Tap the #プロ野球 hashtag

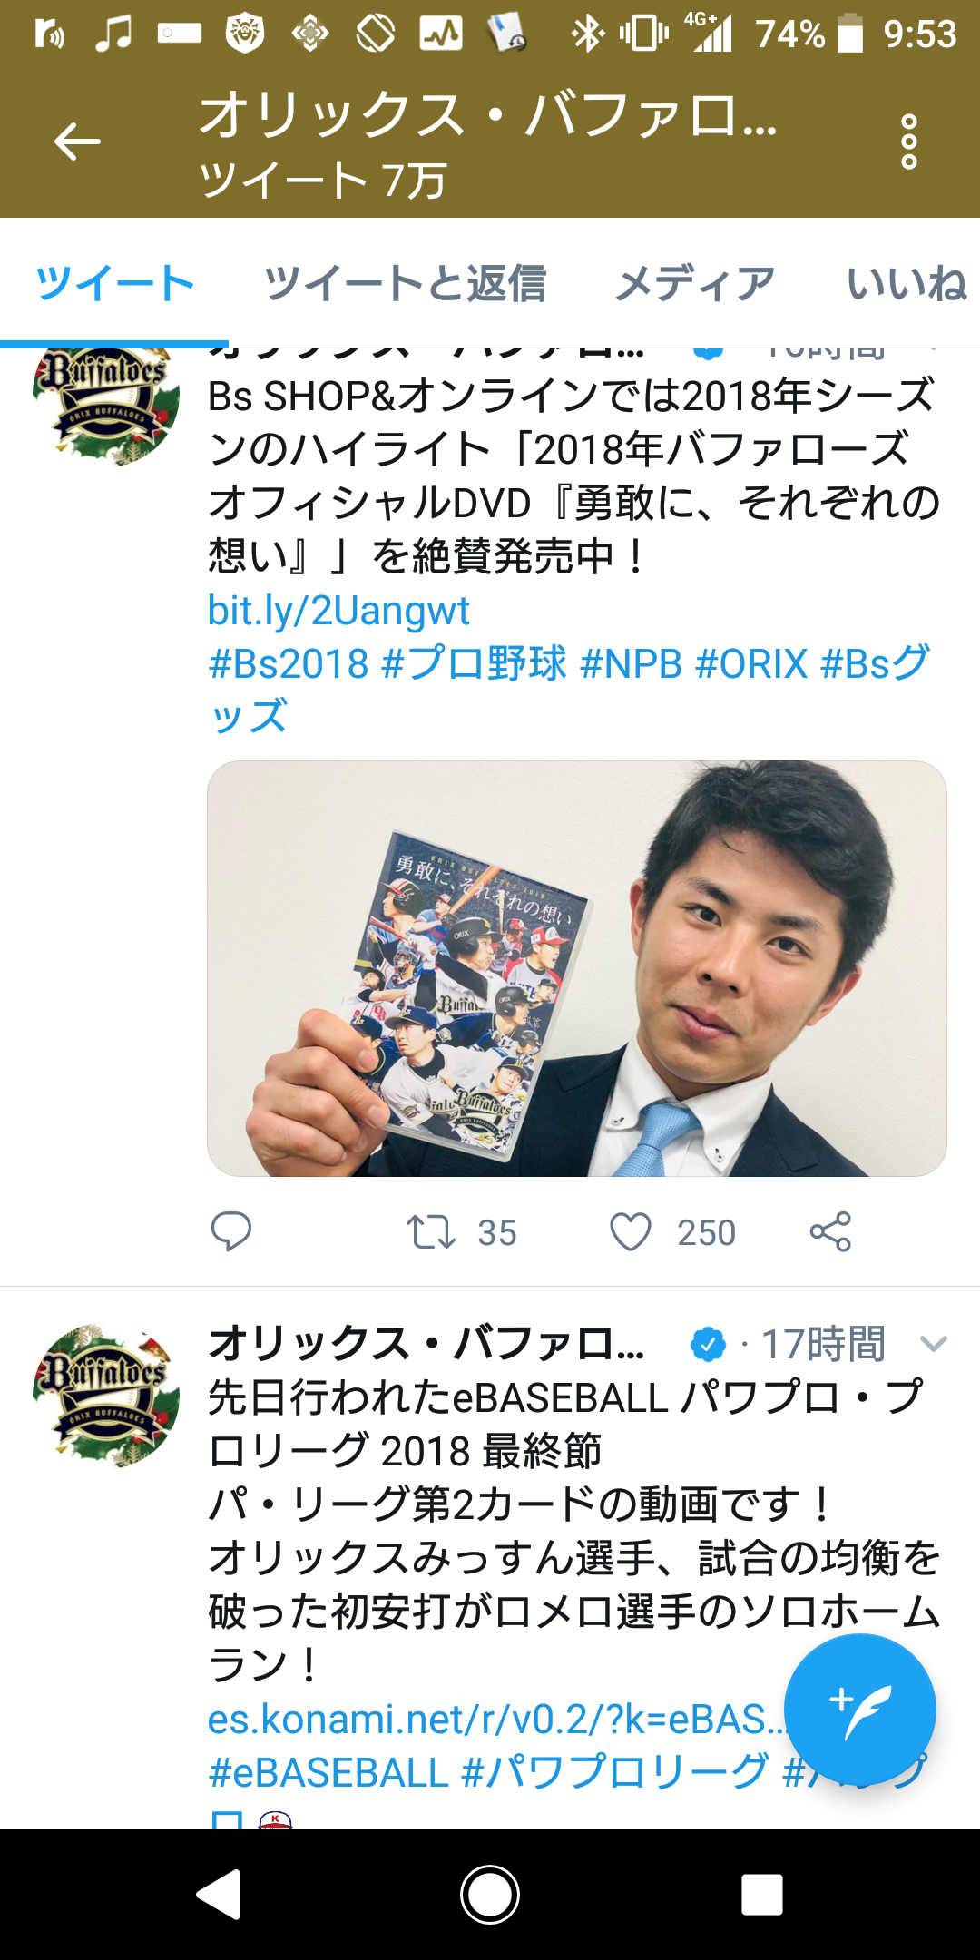pos(475,663)
